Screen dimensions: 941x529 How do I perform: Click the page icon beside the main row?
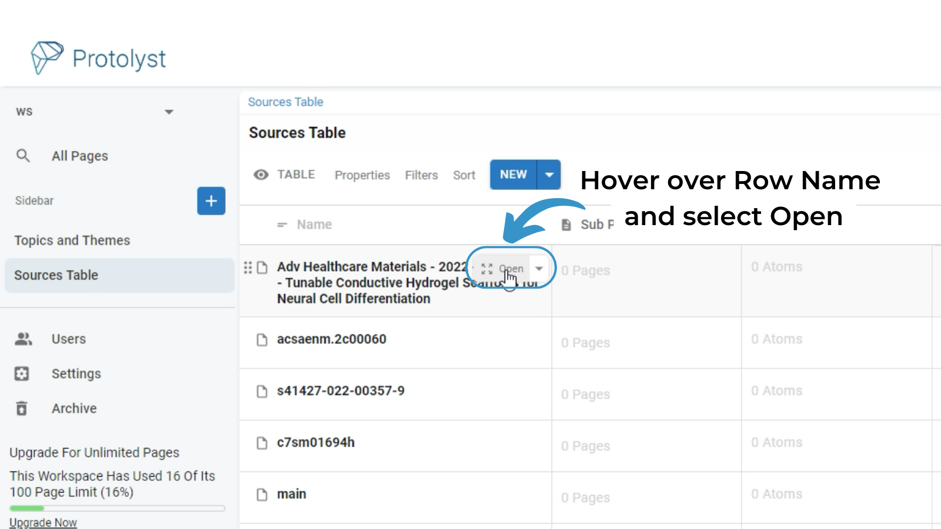click(262, 495)
